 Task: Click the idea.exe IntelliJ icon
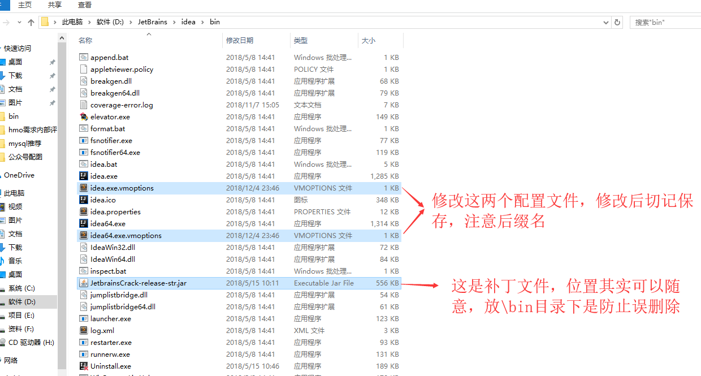(83, 176)
